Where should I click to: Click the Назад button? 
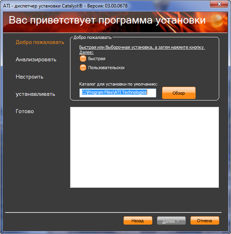tap(138, 221)
